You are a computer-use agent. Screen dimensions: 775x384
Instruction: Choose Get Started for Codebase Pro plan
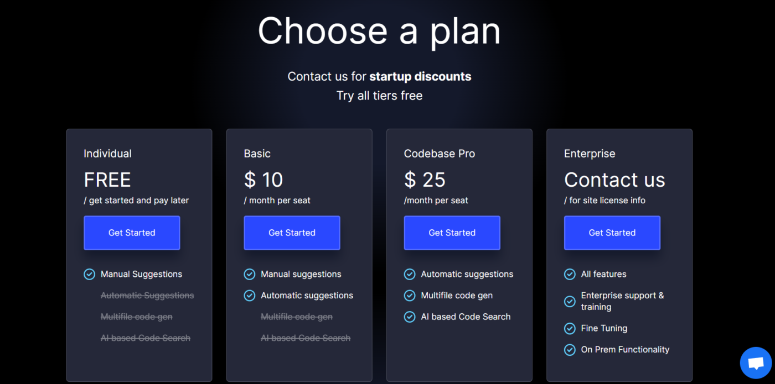pyautogui.click(x=452, y=233)
